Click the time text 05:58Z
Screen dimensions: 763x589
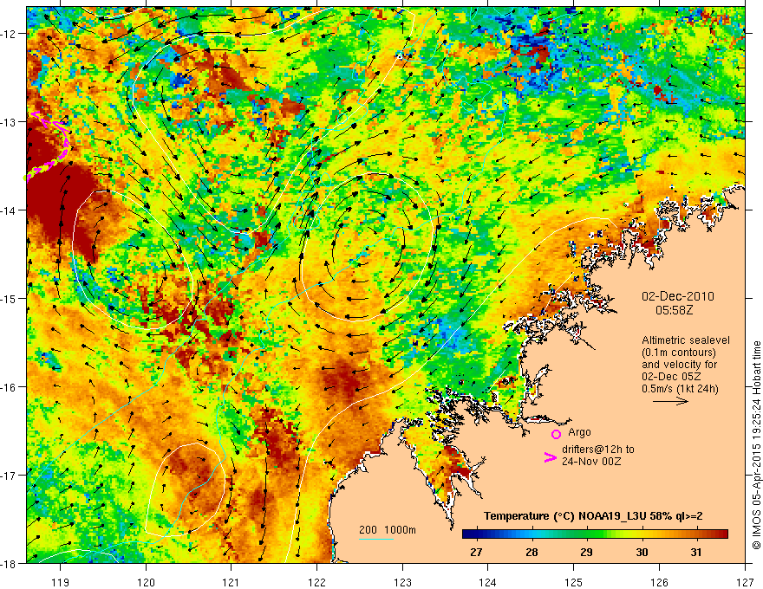674,309
